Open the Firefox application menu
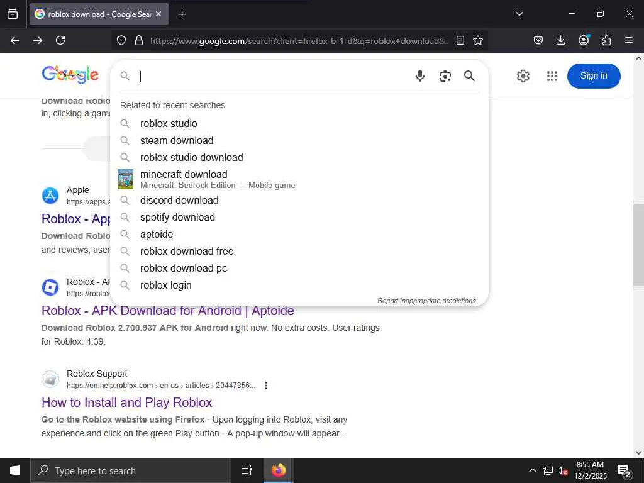This screenshot has width=644, height=483. point(629,40)
